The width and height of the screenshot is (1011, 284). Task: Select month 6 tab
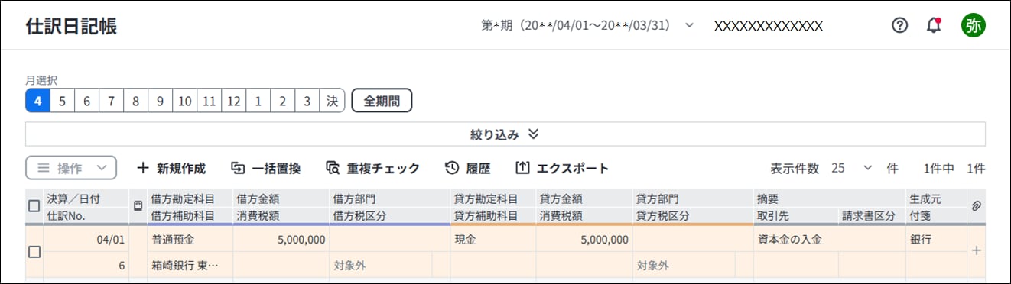pos(86,101)
